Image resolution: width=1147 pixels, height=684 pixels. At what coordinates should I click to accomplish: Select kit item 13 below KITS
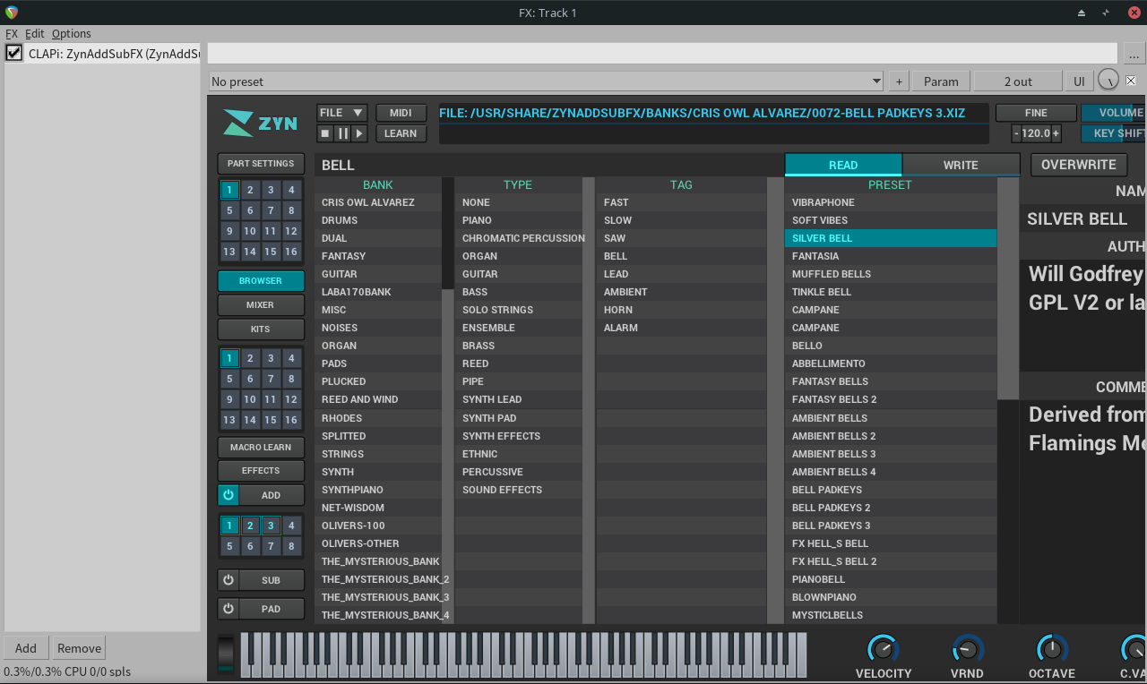click(229, 420)
